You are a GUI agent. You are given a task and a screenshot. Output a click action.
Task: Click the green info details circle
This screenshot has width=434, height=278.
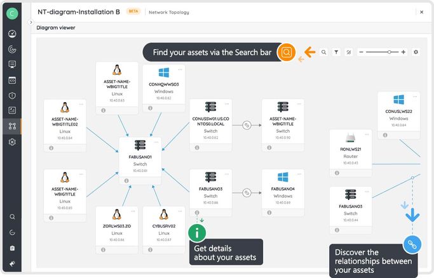(x=197, y=232)
